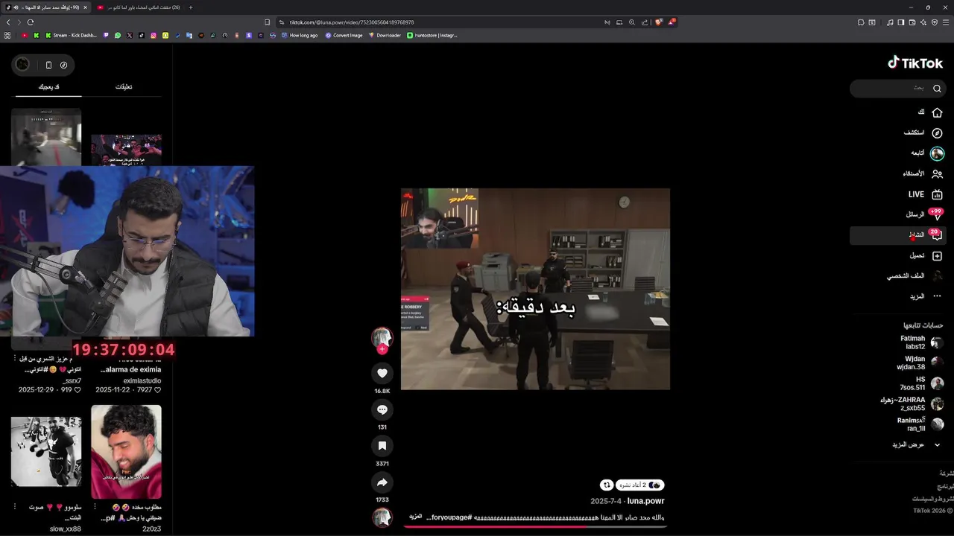This screenshot has height=536, width=954.
Task: Open options menu on 2z0z3 video card
Action: click(94, 507)
